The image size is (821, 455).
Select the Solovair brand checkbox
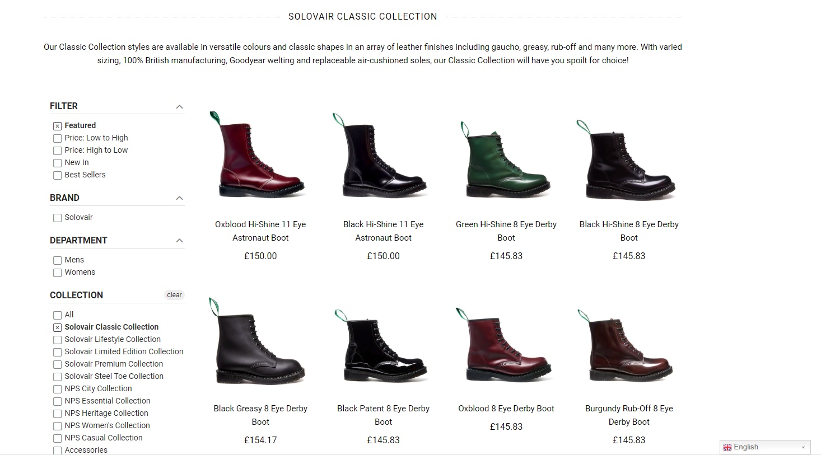57,218
